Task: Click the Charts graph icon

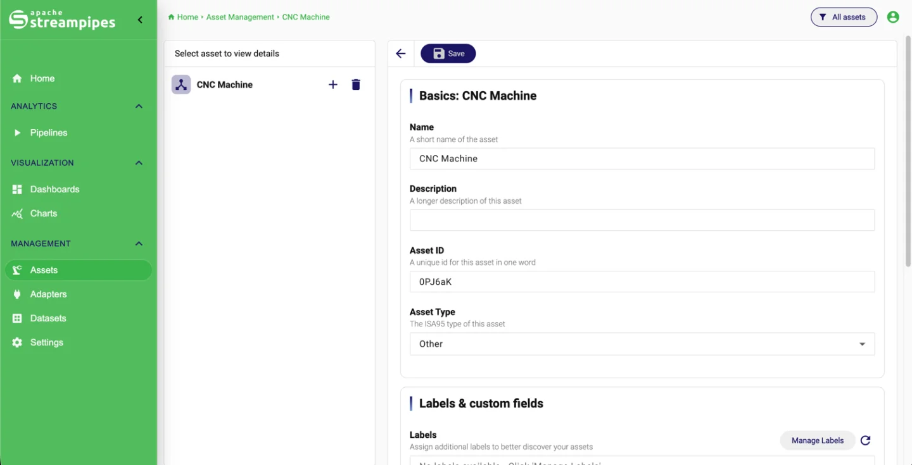Action: tap(17, 214)
